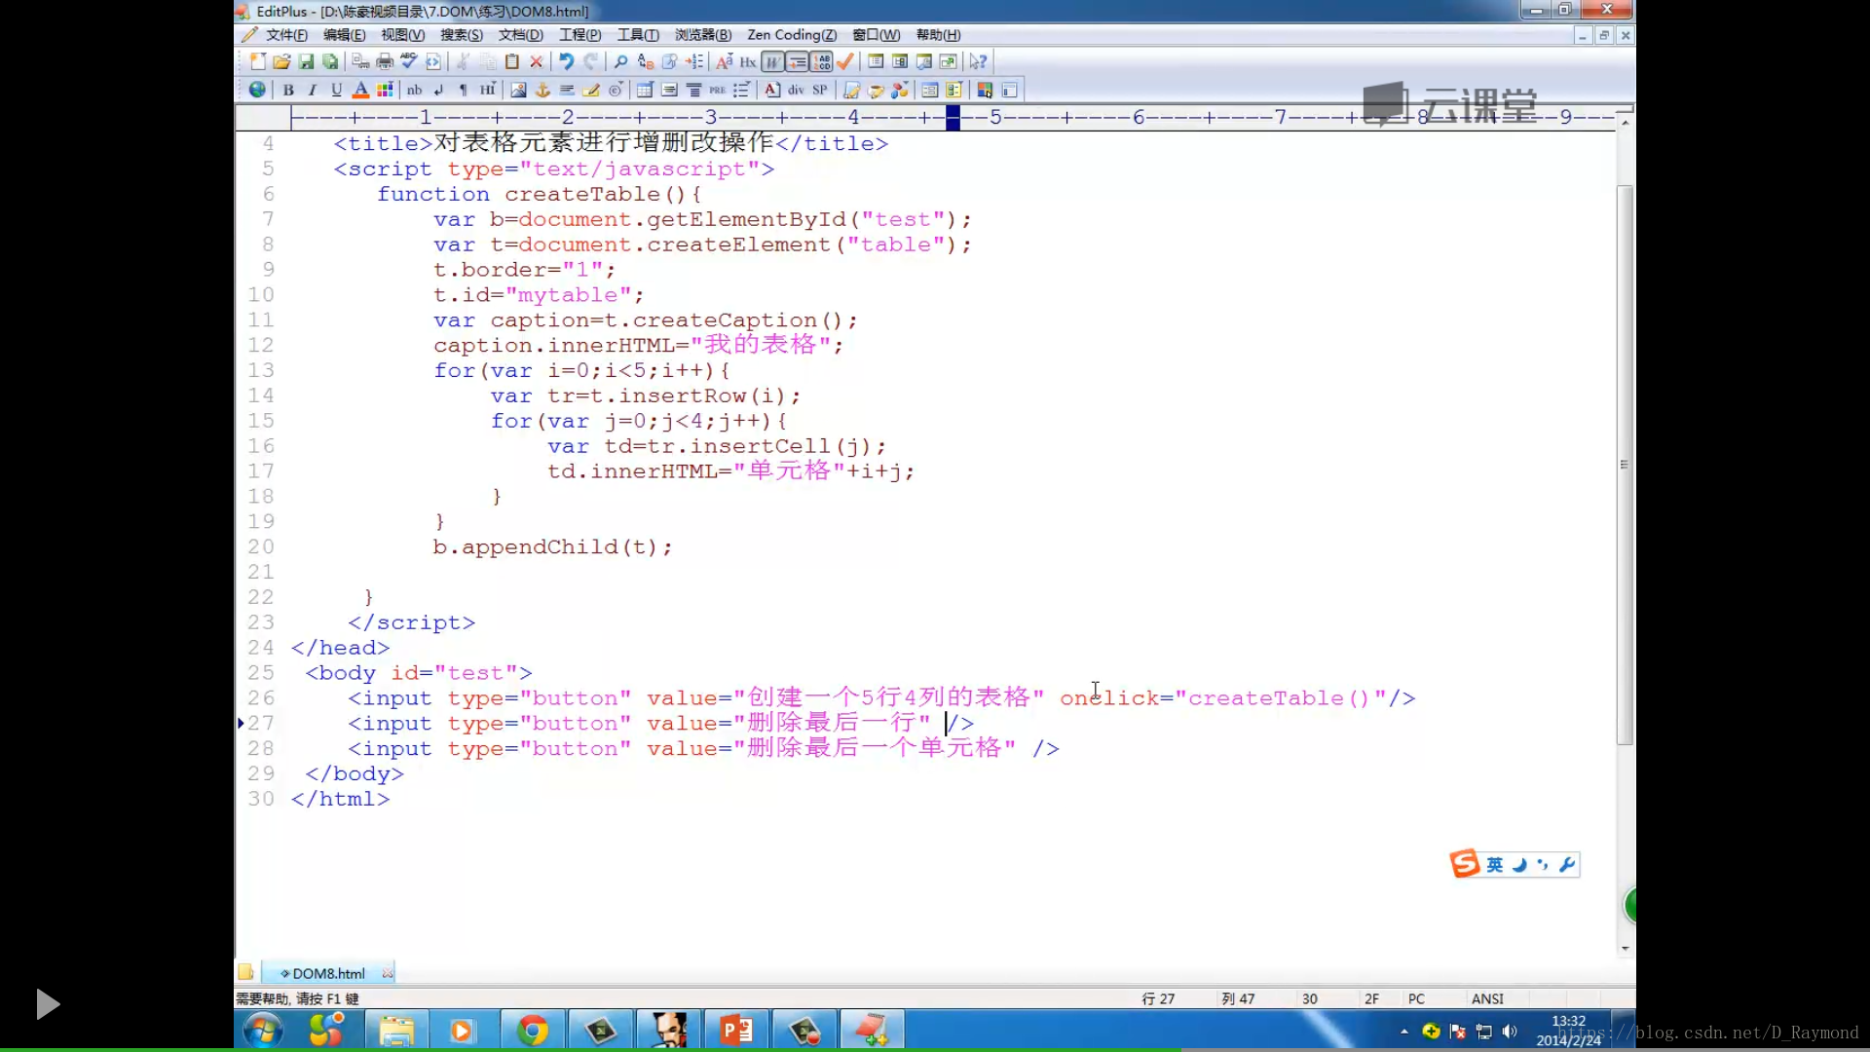
Task: Click line number 13 in the gutter
Action: [x=261, y=370]
